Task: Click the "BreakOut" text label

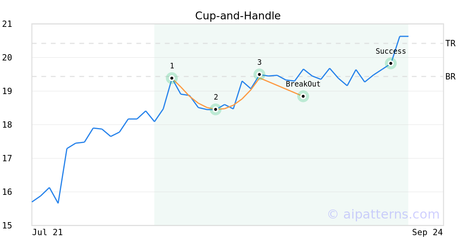Action: (303, 84)
